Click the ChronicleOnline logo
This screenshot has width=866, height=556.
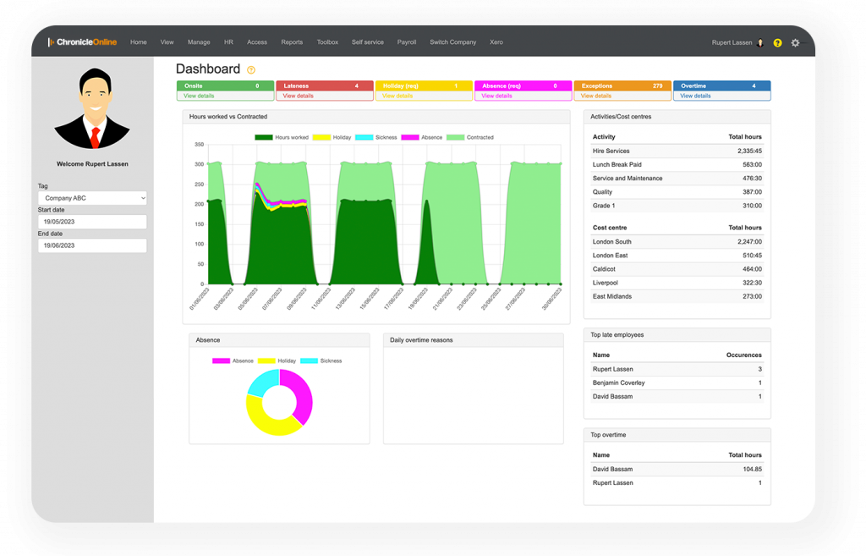(82, 41)
